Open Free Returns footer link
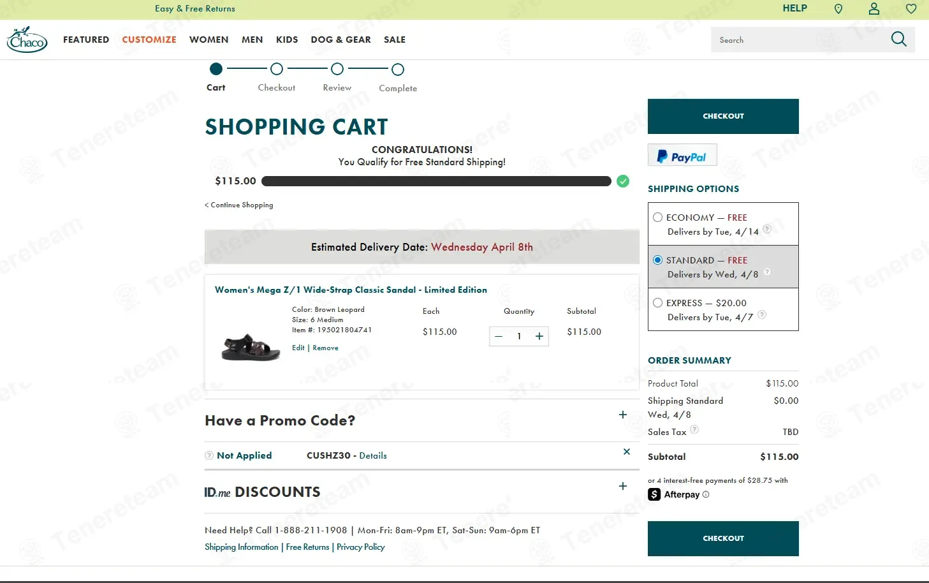 [307, 547]
